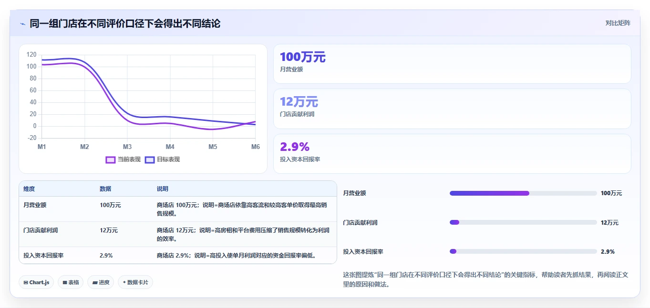
Task: Select the 数据卡片 tag chip
Action: [135, 282]
